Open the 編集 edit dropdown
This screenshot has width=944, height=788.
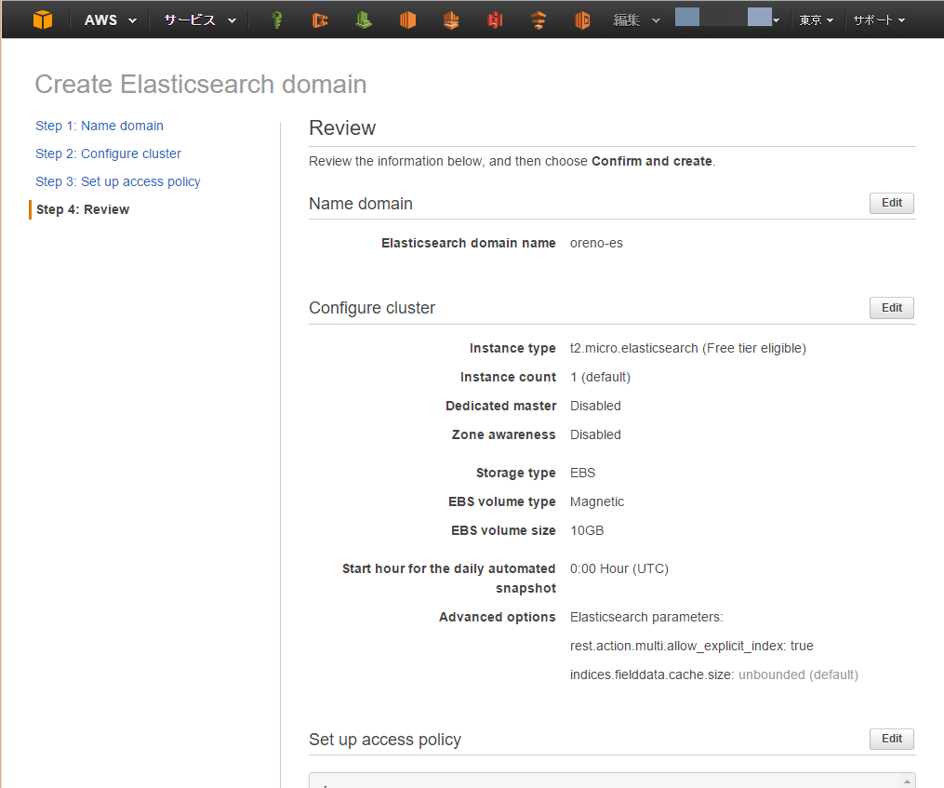636,20
